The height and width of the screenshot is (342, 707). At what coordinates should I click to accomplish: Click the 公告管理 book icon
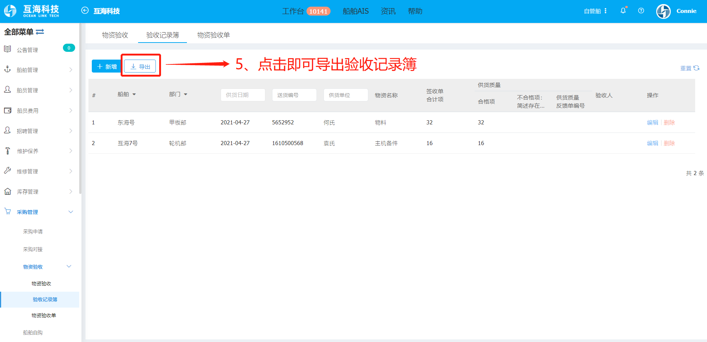point(7,49)
